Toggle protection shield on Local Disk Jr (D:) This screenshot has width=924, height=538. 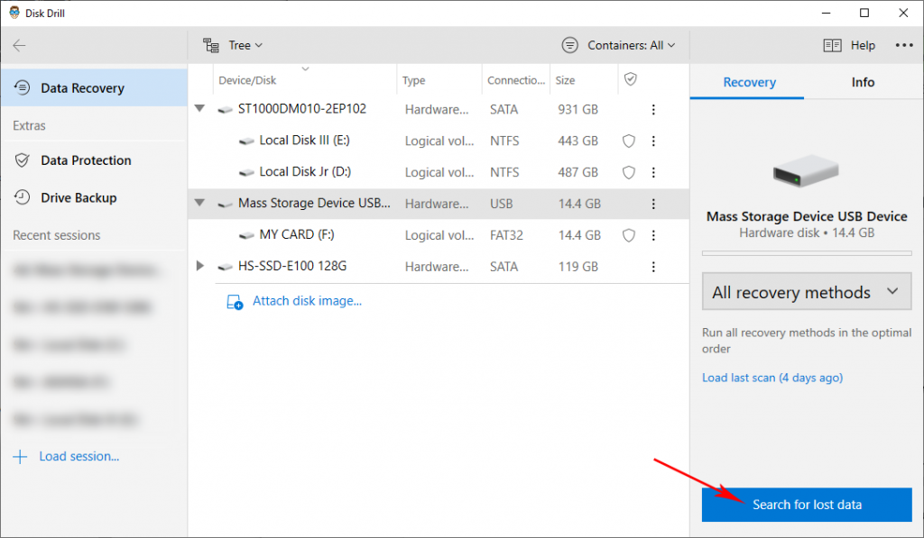coord(628,172)
